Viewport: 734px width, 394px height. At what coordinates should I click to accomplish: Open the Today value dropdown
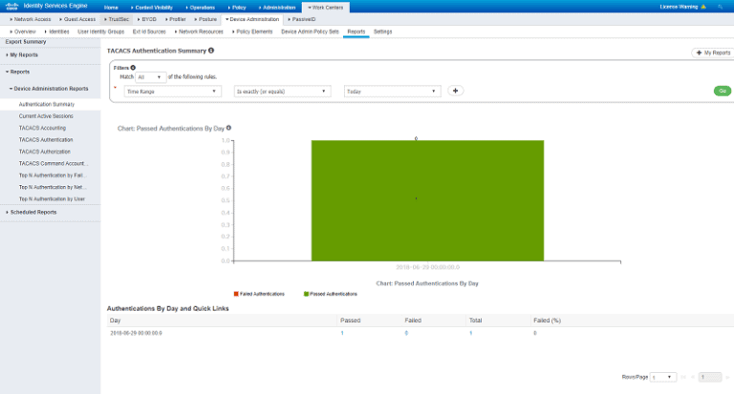pos(392,92)
